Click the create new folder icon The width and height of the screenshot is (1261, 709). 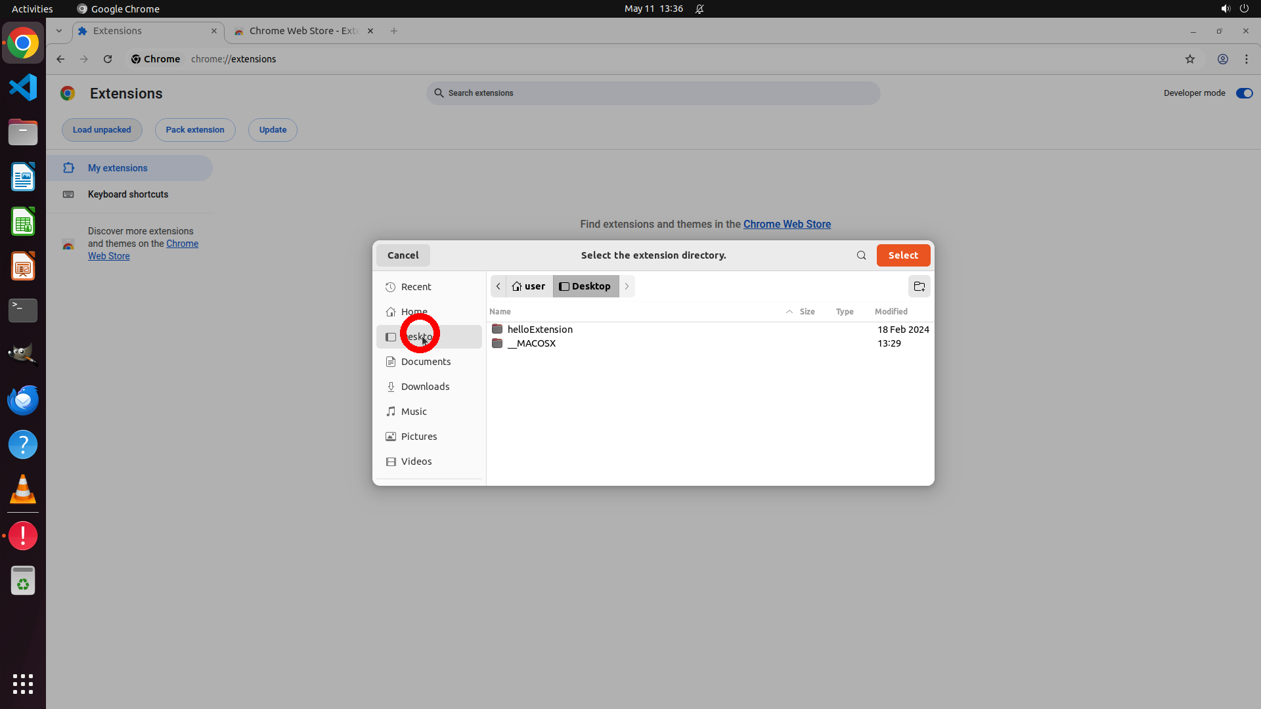coord(919,286)
